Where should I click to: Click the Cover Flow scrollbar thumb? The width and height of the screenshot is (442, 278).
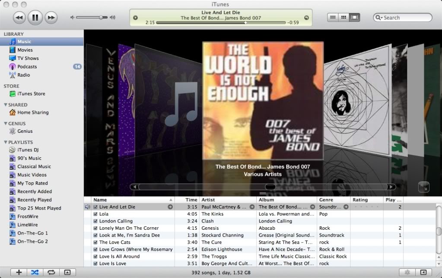(x=270, y=187)
